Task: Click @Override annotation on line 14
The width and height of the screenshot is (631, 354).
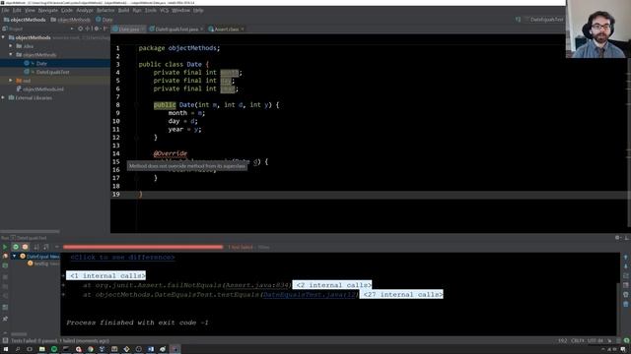Action: tap(171, 153)
